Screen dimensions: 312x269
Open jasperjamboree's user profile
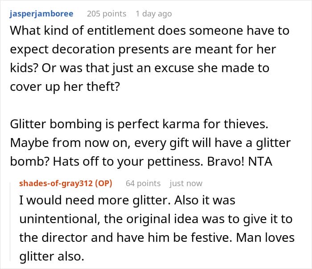point(42,13)
